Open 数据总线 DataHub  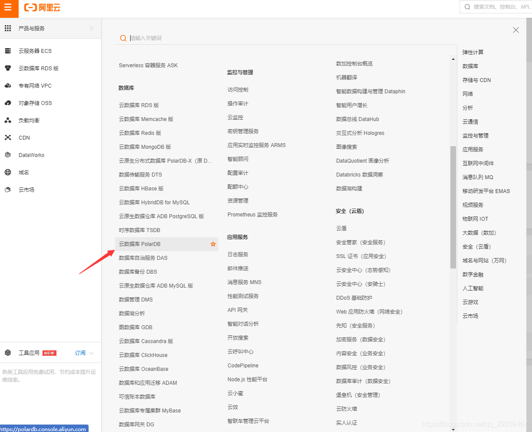pyautogui.click(x=358, y=119)
